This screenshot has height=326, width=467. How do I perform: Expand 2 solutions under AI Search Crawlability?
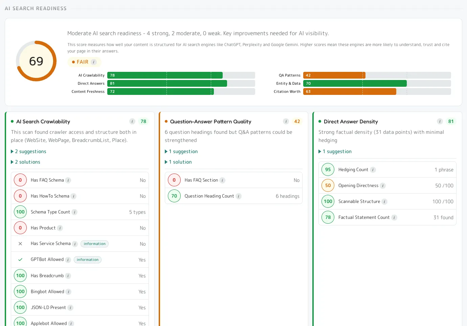point(25,162)
